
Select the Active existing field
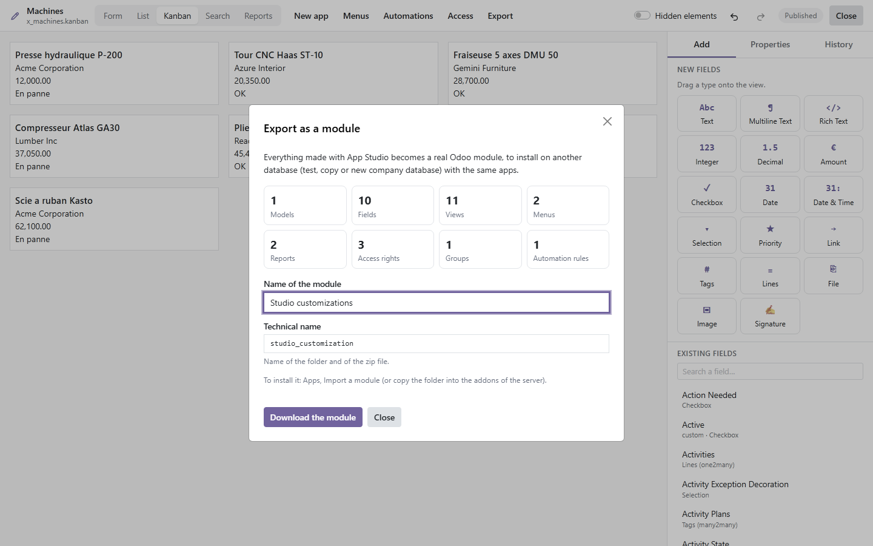[x=770, y=430]
